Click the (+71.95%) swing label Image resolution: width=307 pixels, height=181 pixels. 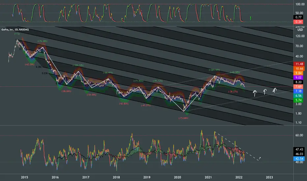(138, 81)
